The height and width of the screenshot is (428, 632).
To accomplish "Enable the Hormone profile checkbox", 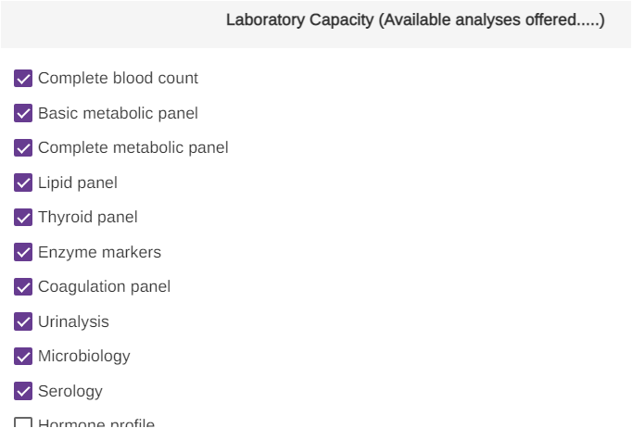I will point(24,423).
